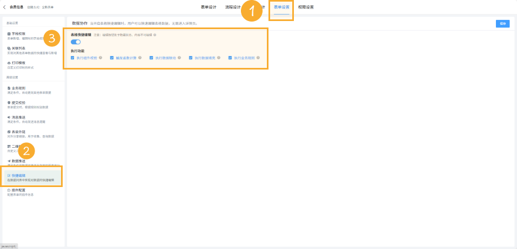Uncheck the 执行组件校验 checkbox
Image resolution: width=517 pixels, height=249 pixels.
[x=73, y=58]
